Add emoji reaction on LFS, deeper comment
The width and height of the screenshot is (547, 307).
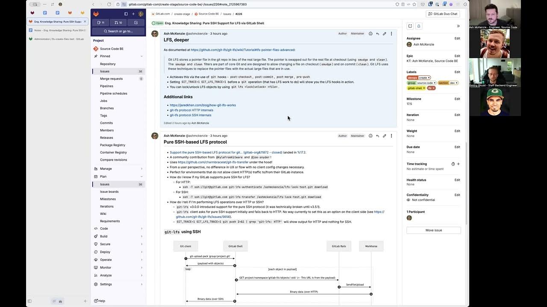(371, 34)
